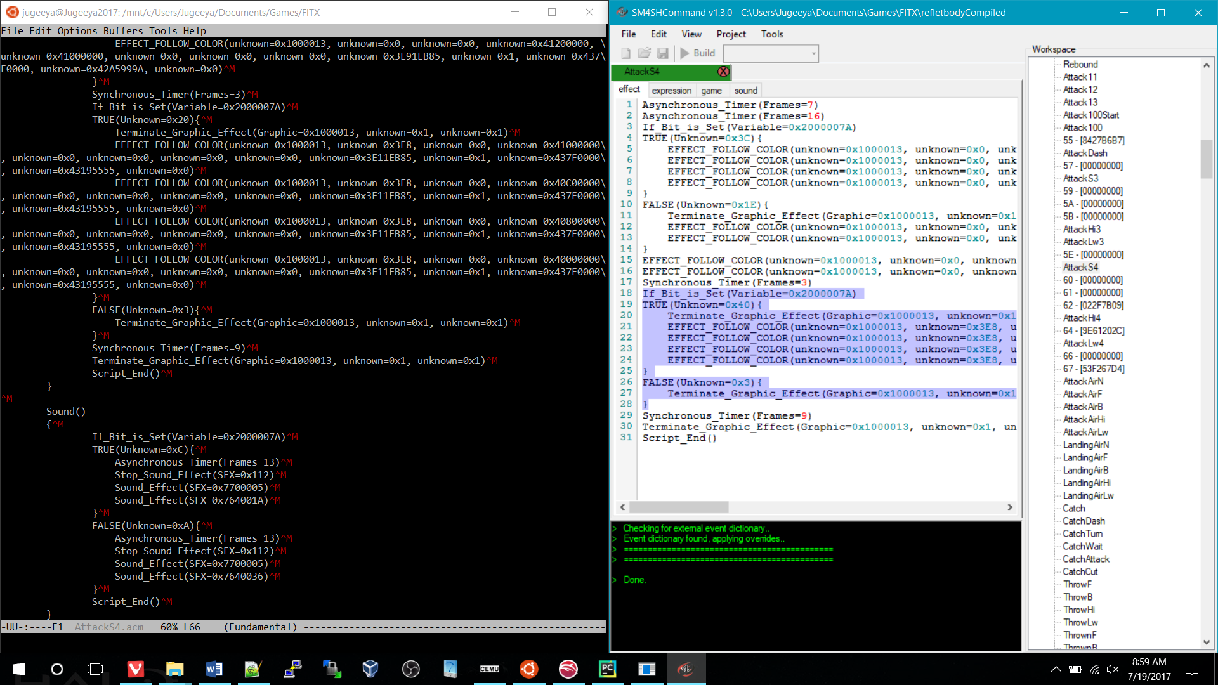Open the CEMU emulator from the taskbar

tap(489, 669)
